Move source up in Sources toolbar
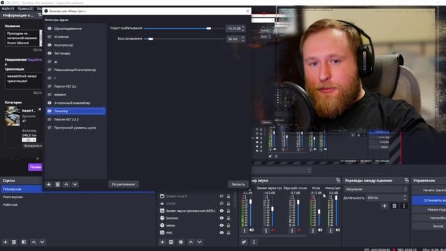The width and height of the screenshot is (446, 251). pos(191,242)
